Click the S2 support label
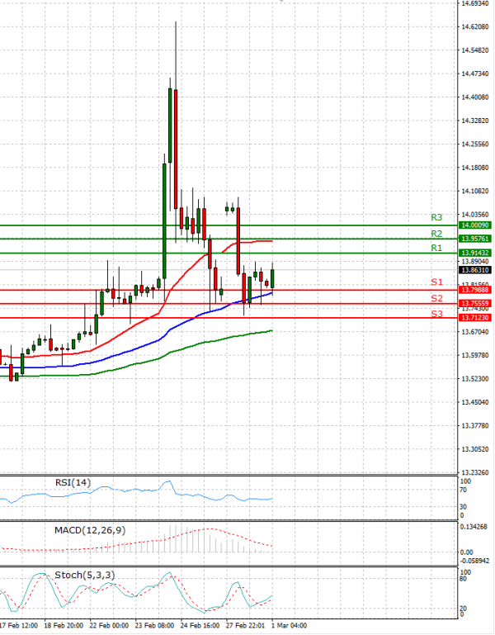The height and width of the screenshot is (635, 495). click(436, 298)
